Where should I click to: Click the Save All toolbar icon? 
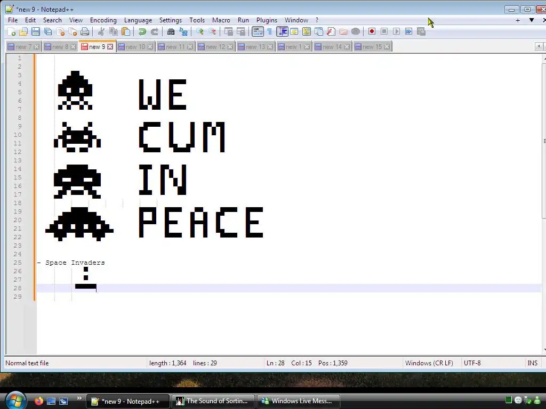pos(48,31)
